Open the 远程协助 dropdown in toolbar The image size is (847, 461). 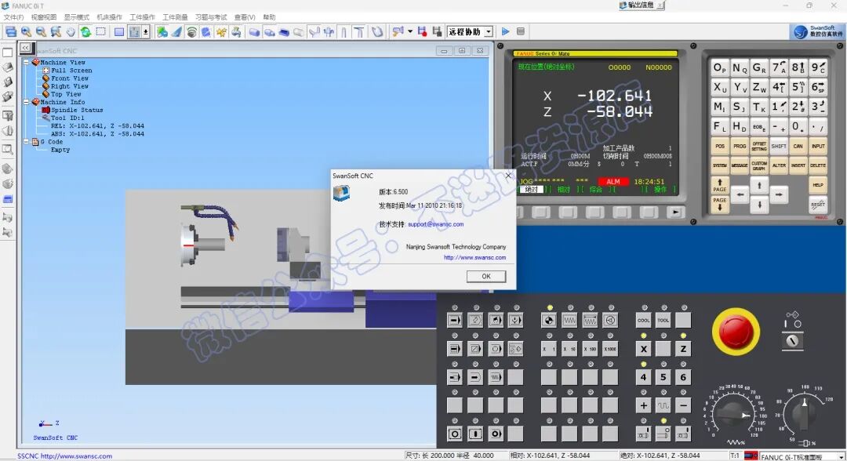point(489,32)
